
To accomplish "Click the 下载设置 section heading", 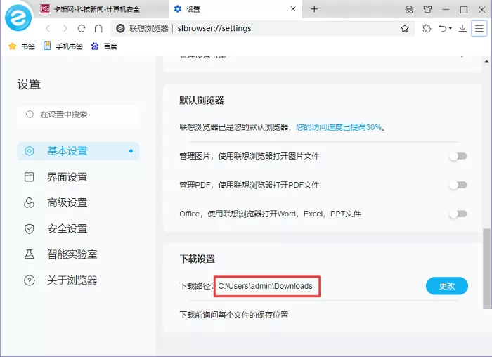I will 197,259.
